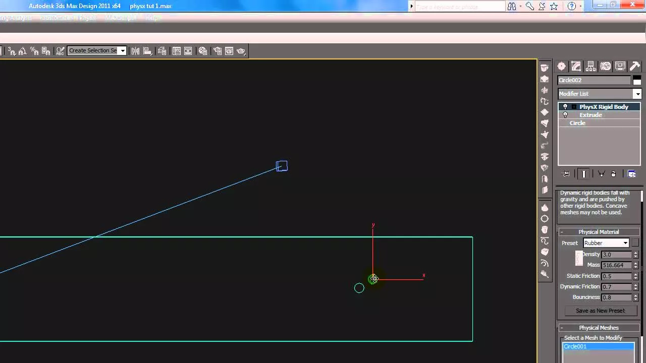Open the Create command panel tab
646x363 pixels.
click(561, 67)
